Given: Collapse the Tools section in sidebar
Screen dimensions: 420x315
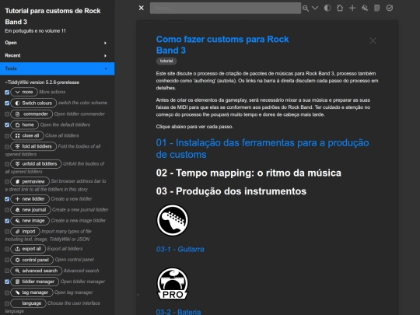Looking at the screenshot, I should tap(57, 68).
